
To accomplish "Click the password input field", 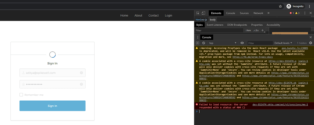I will [52, 84].
